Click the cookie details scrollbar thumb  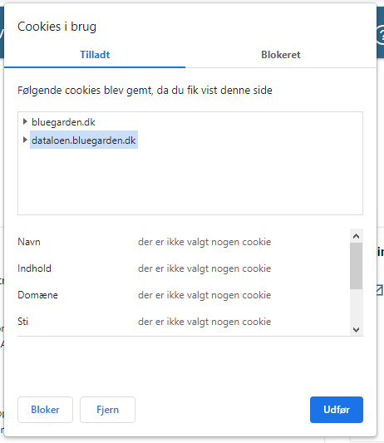click(356, 266)
